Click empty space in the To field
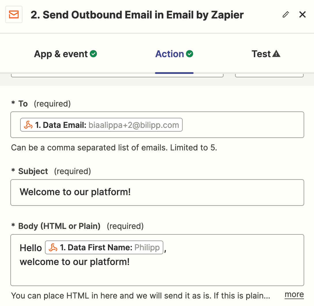This screenshot has height=306, width=314. pos(242,125)
